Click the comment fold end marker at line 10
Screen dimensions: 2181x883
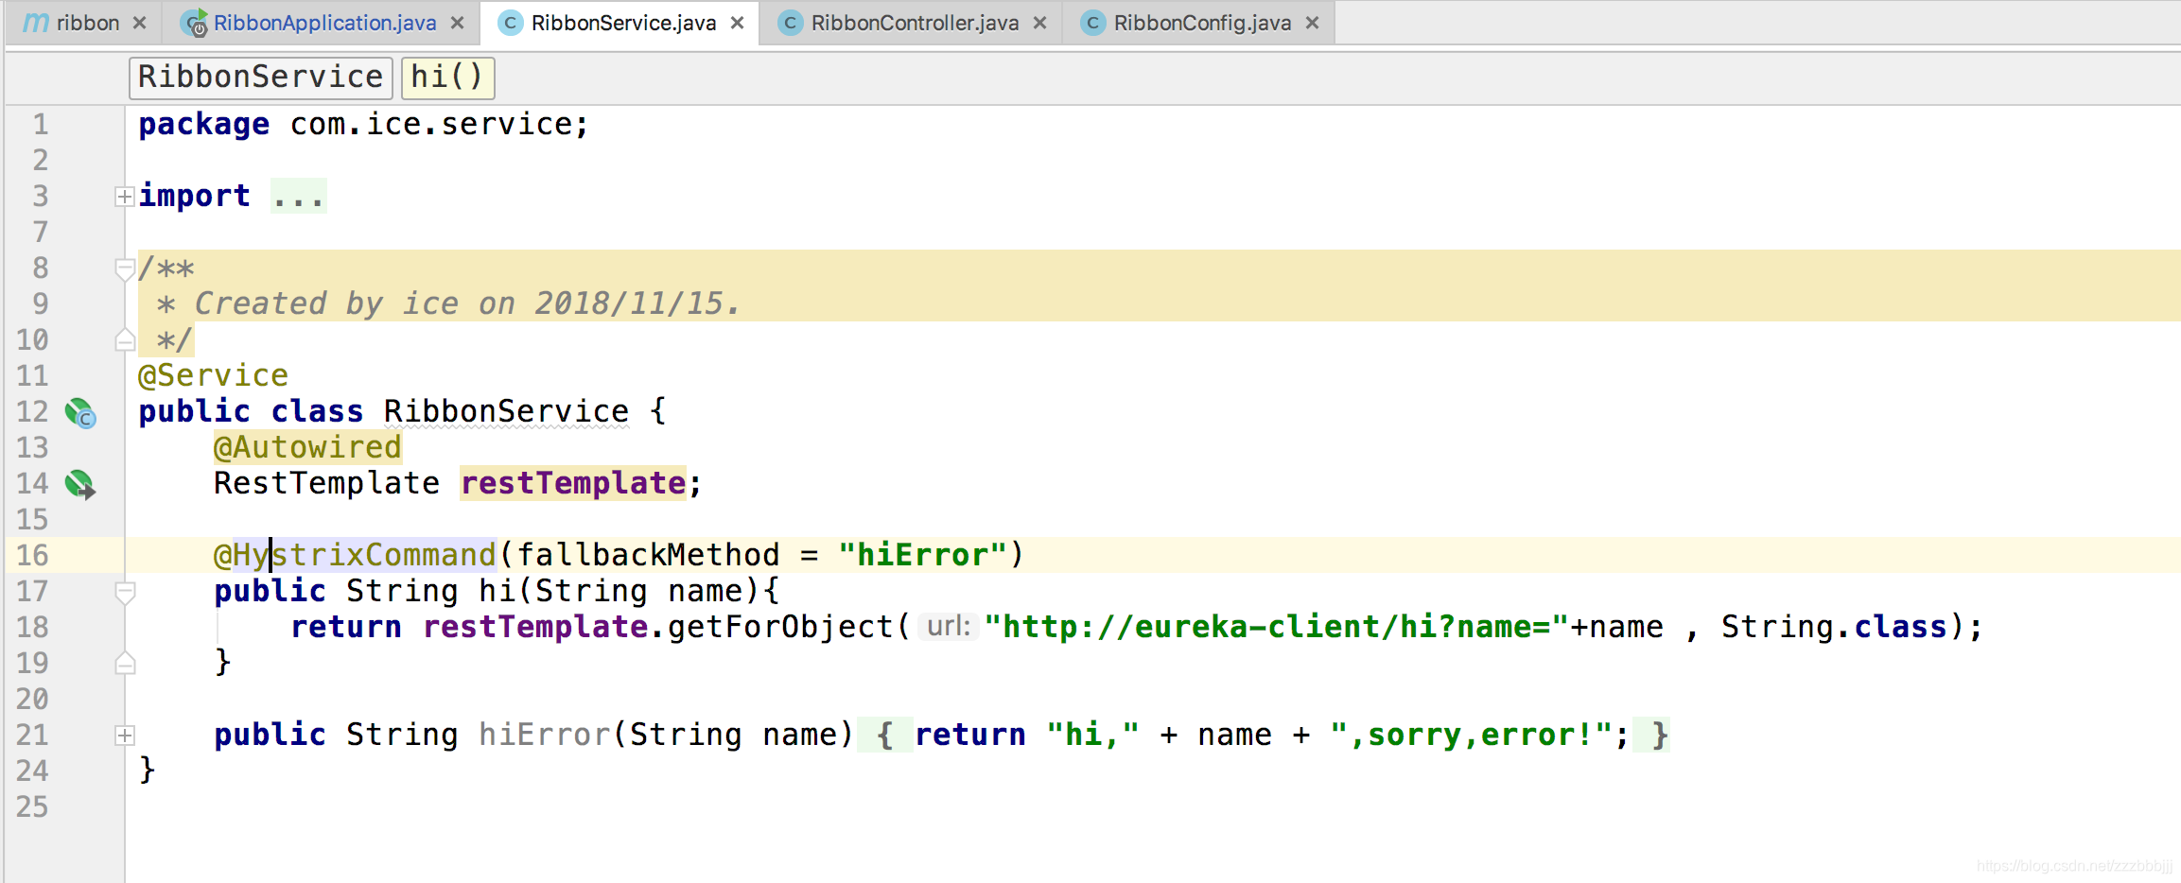tap(124, 339)
